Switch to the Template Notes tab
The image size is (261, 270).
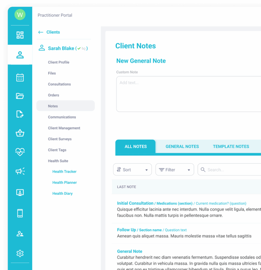[x=231, y=147]
